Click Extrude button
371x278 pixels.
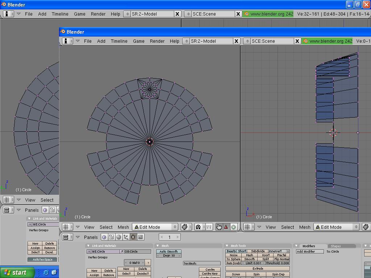tap(258, 269)
